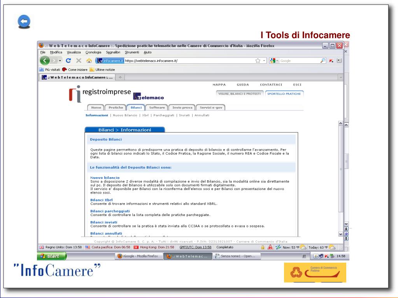The width and height of the screenshot is (398, 298).
Task: Click the search magnifier icon
Action: coord(323,61)
